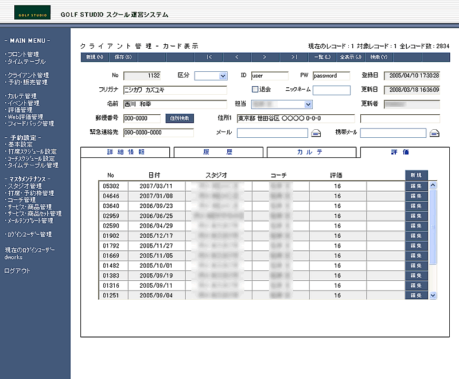Open 打席スケジュール設定 menu link
The image size is (459, 379).
(x=32, y=152)
